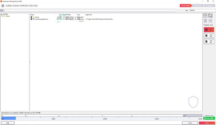
Task: Click lock icon of rescue row
Action: click(31, 17)
